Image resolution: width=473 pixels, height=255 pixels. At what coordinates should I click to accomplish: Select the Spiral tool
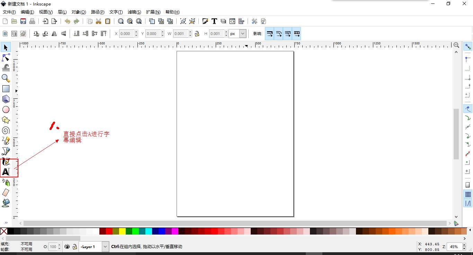coord(6,130)
